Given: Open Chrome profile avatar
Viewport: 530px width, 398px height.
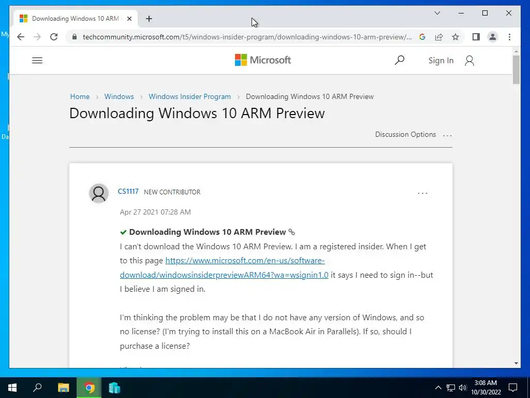Looking at the screenshot, I should (493, 37).
